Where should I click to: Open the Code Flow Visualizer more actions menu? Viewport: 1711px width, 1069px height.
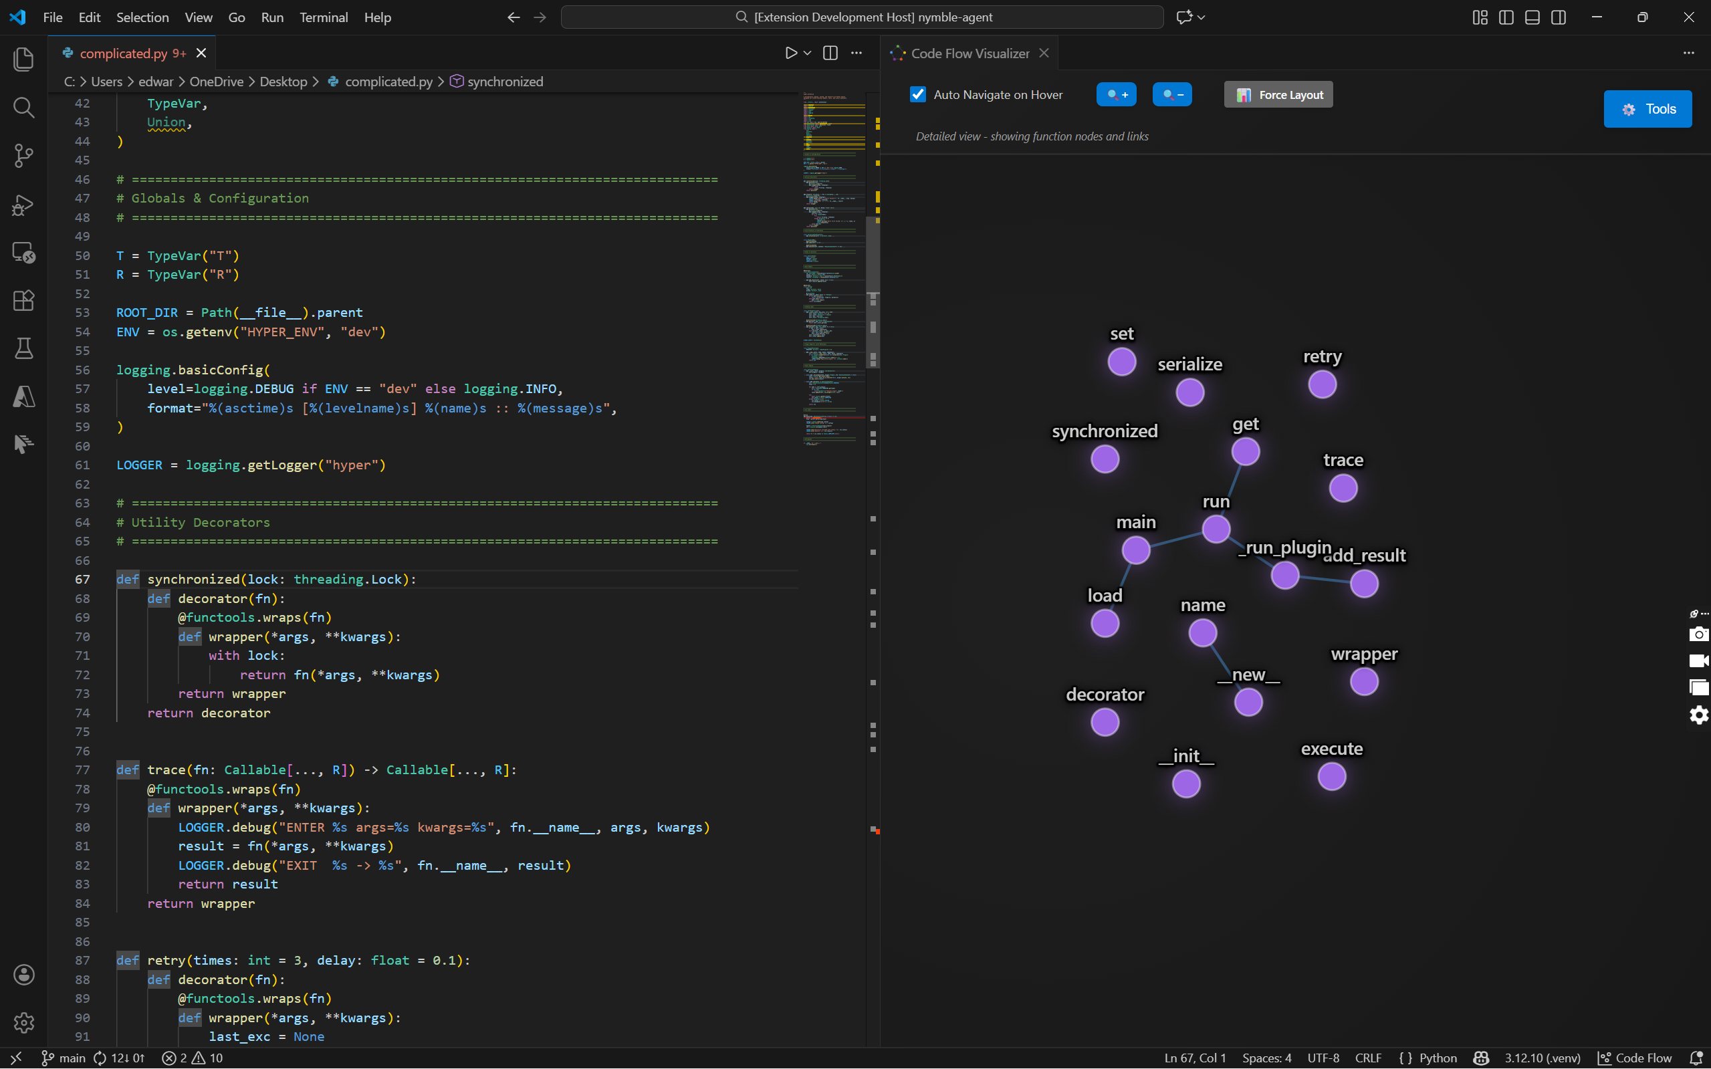click(1688, 53)
